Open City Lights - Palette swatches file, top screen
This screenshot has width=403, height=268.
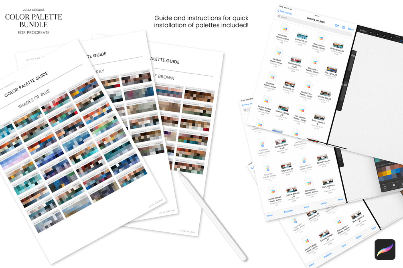pyautogui.click(x=314, y=62)
